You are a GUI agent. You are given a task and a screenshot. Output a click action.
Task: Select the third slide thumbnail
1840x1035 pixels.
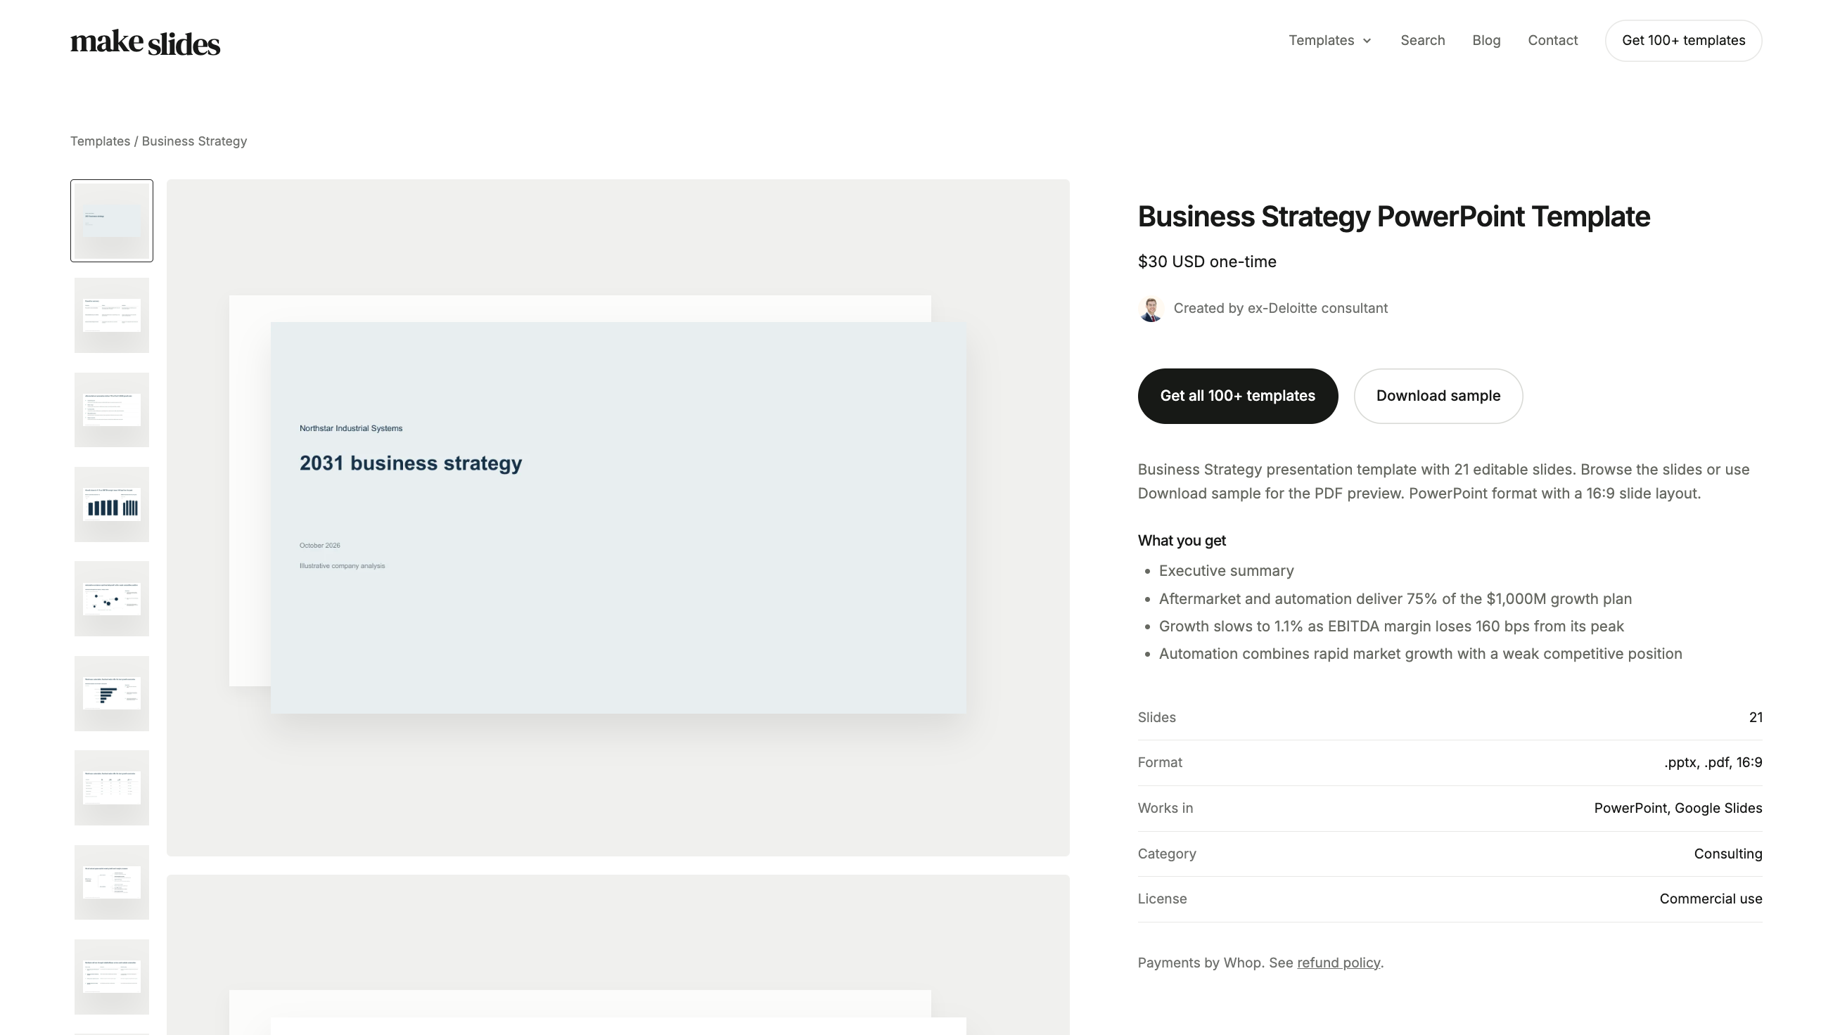tap(111, 409)
